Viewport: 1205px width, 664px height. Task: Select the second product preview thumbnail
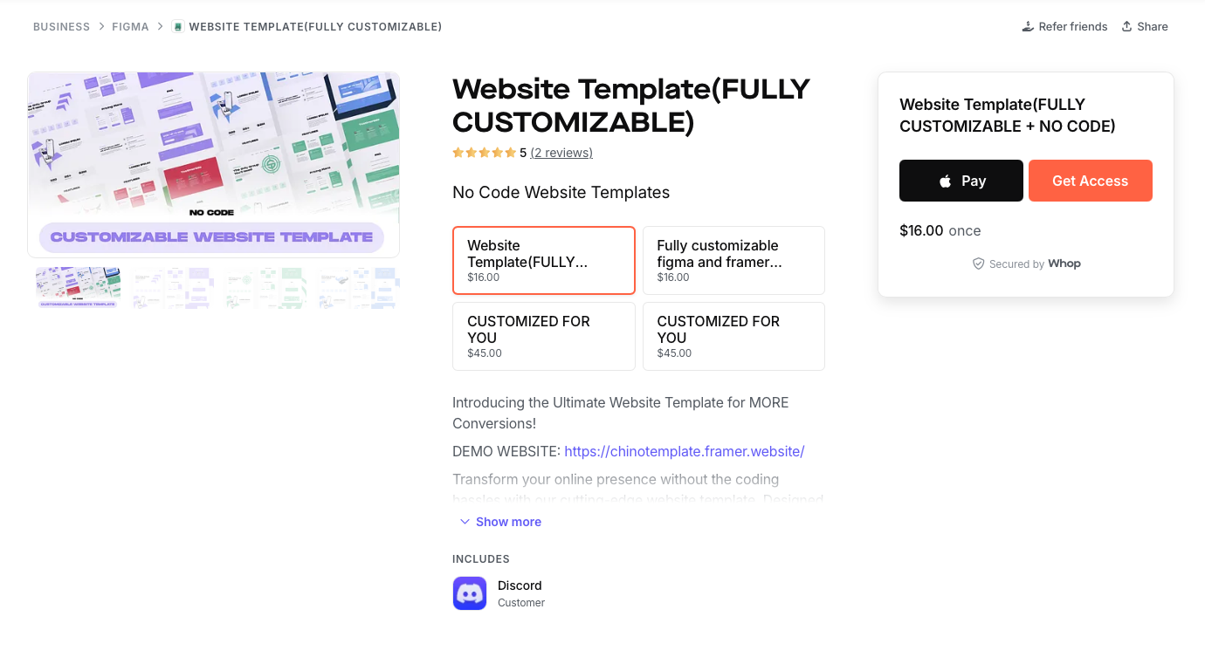[x=171, y=288]
